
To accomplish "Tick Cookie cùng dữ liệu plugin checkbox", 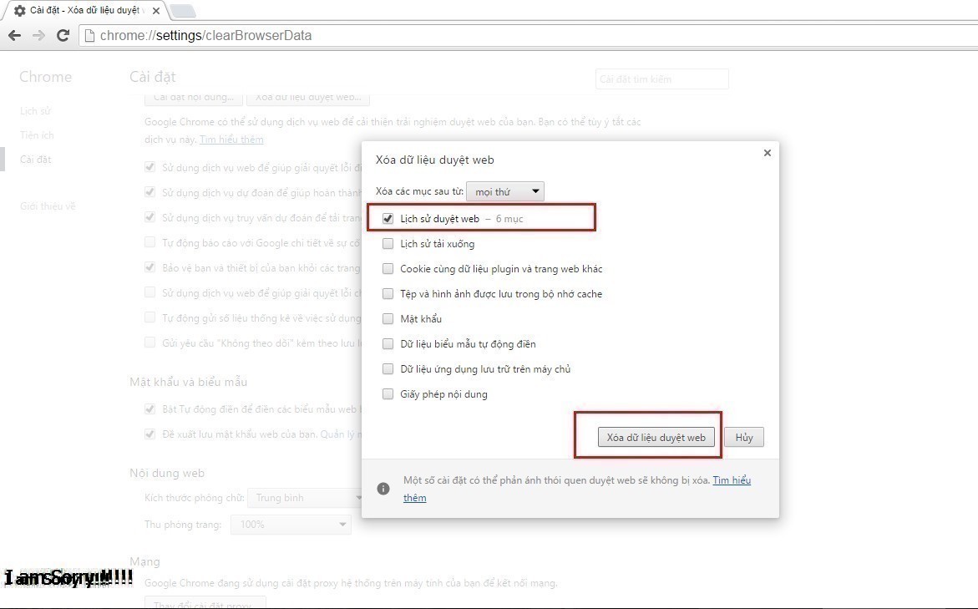I will (388, 269).
